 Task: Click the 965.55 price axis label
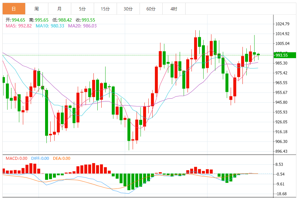281,83
